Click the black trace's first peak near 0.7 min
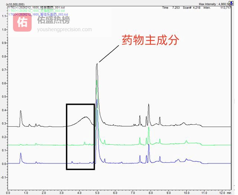Viewport: 238px width, 195px height. pyautogui.click(x=20, y=111)
